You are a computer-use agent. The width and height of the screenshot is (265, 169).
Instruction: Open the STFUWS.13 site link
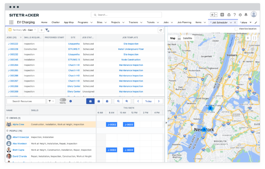74,60
